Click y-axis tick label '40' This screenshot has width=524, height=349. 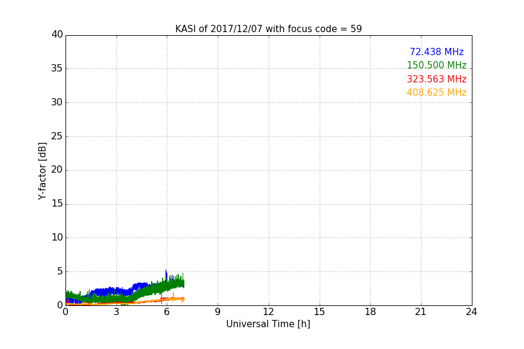click(57, 35)
